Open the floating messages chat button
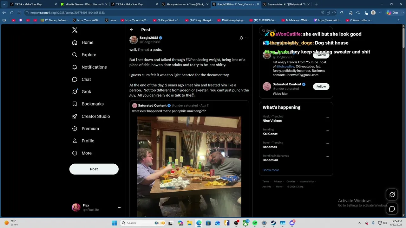 click(392, 209)
